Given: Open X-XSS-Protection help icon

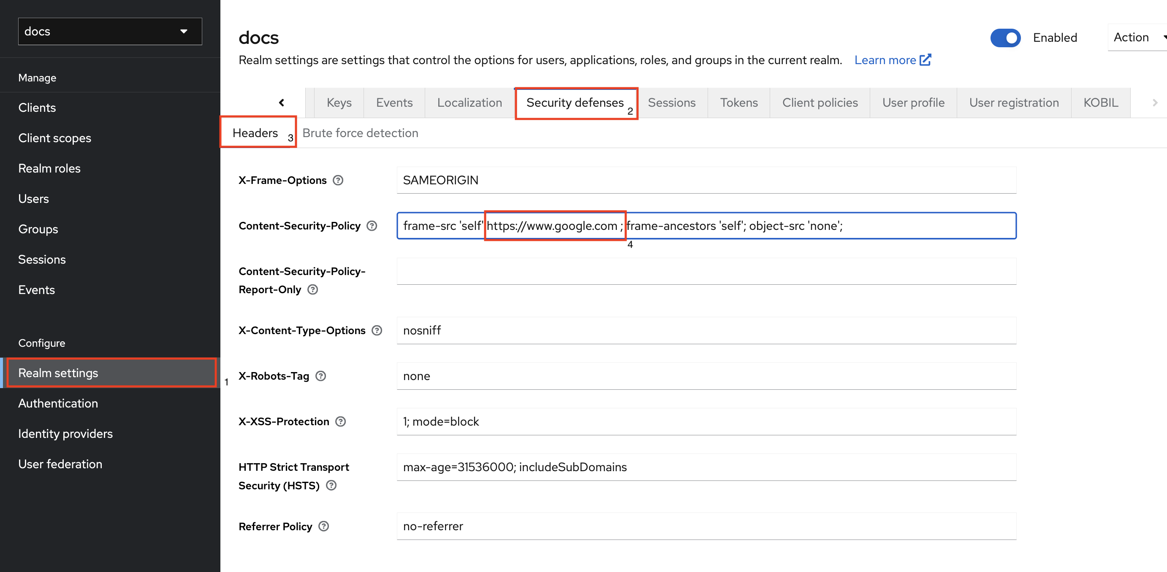Looking at the screenshot, I should coord(341,422).
